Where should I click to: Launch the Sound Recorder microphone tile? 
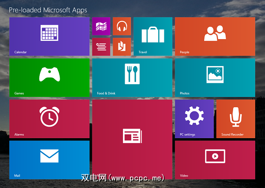point(236,119)
